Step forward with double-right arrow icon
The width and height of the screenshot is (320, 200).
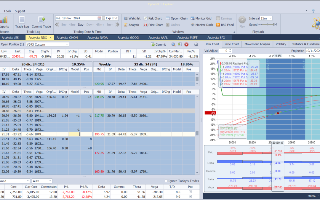click(x=117, y=25)
